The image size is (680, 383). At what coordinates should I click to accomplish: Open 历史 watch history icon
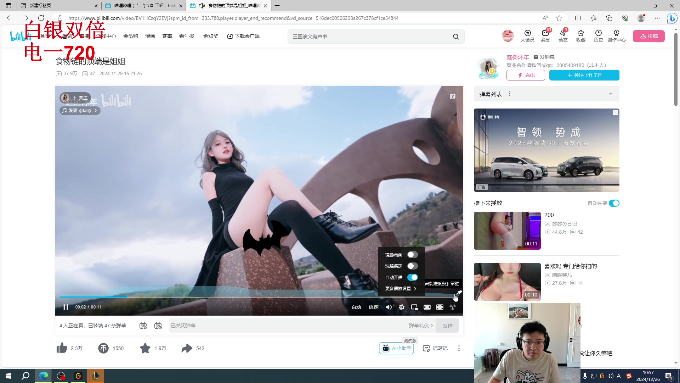[599, 36]
